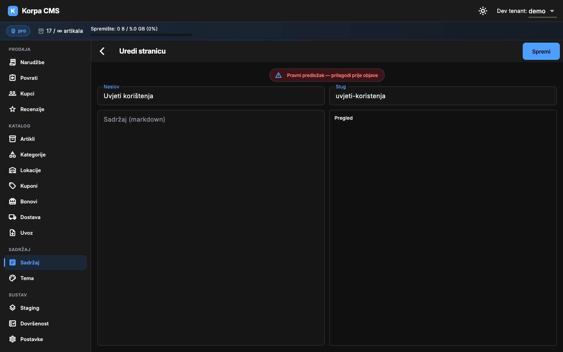Click the Povrati return icon

pos(13,78)
